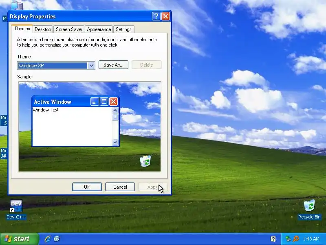Click the disabled Apply button

pyautogui.click(x=153, y=187)
